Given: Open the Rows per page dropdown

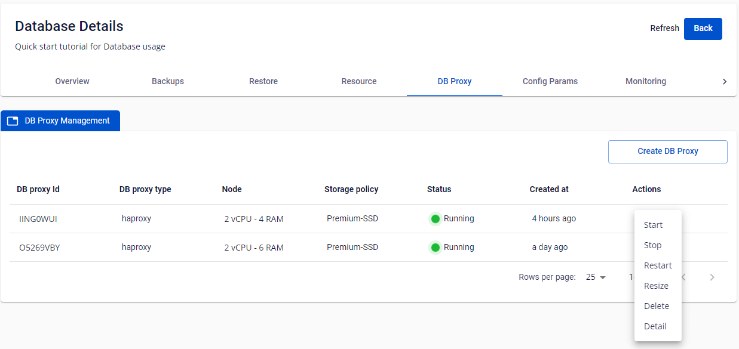Looking at the screenshot, I should point(596,277).
